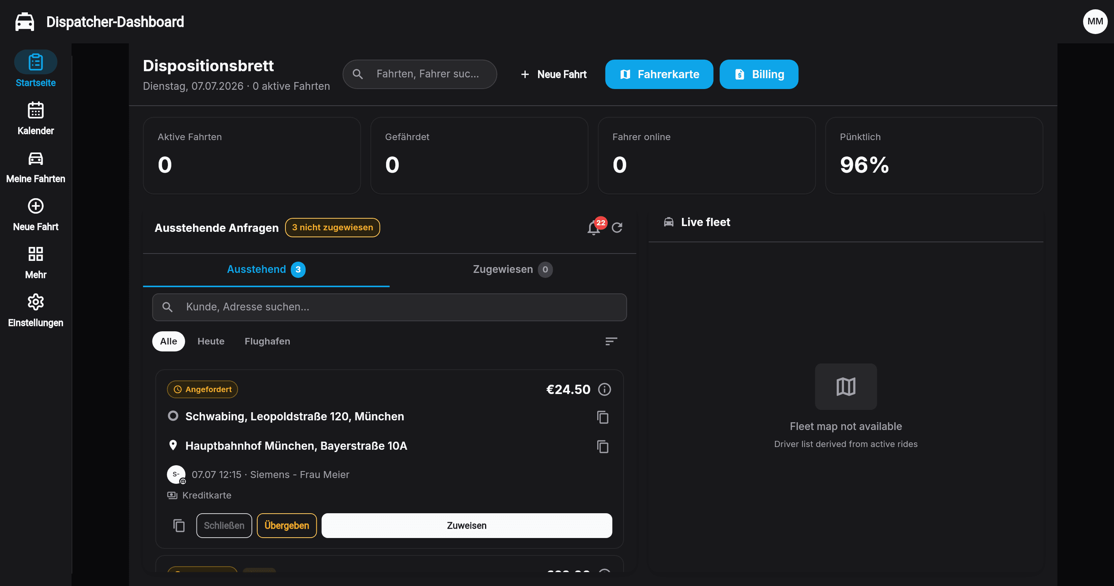This screenshot has width=1114, height=586.
Task: Click Schwabing, Leopoldstraße 120, München text
Action: (x=294, y=416)
